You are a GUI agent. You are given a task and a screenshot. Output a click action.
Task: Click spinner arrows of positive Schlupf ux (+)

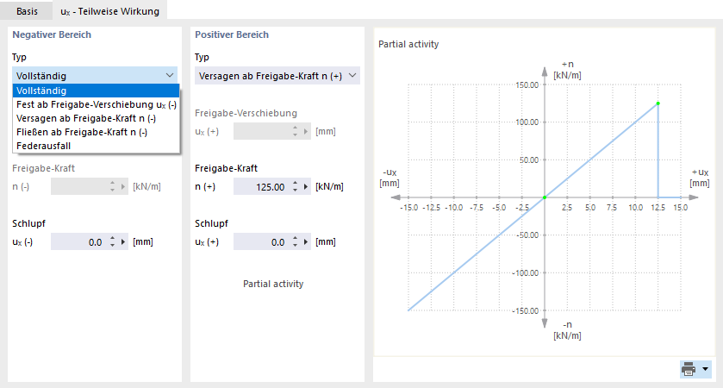click(296, 242)
